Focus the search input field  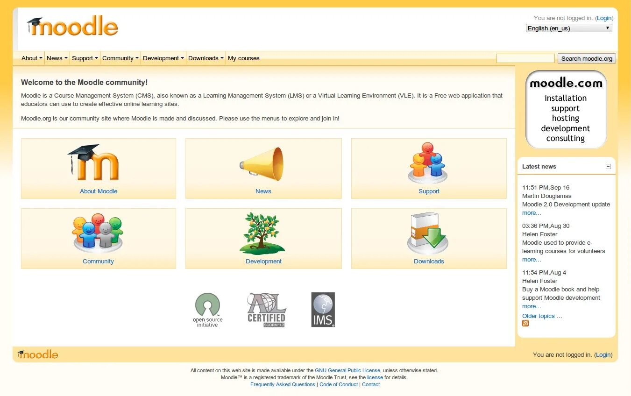pyautogui.click(x=525, y=58)
